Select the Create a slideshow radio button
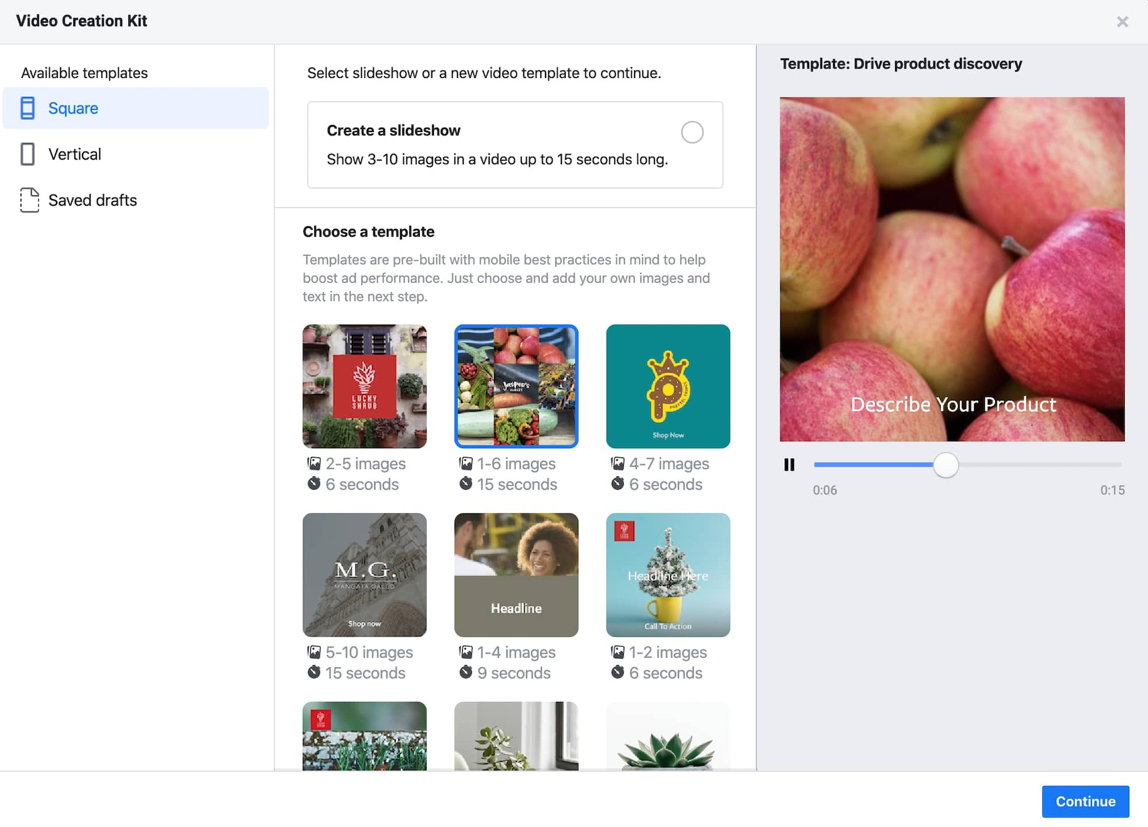The width and height of the screenshot is (1148, 827). 692,132
